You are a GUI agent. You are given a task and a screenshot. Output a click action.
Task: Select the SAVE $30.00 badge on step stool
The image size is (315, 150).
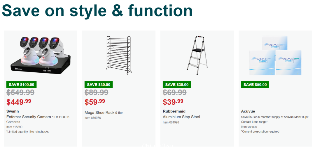coord(177,85)
